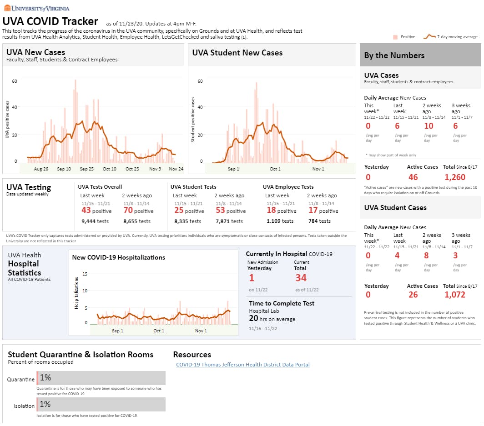The image size is (484, 426).
Task: Click the Isolation rooms occupancy bar
Action: click(x=101, y=404)
